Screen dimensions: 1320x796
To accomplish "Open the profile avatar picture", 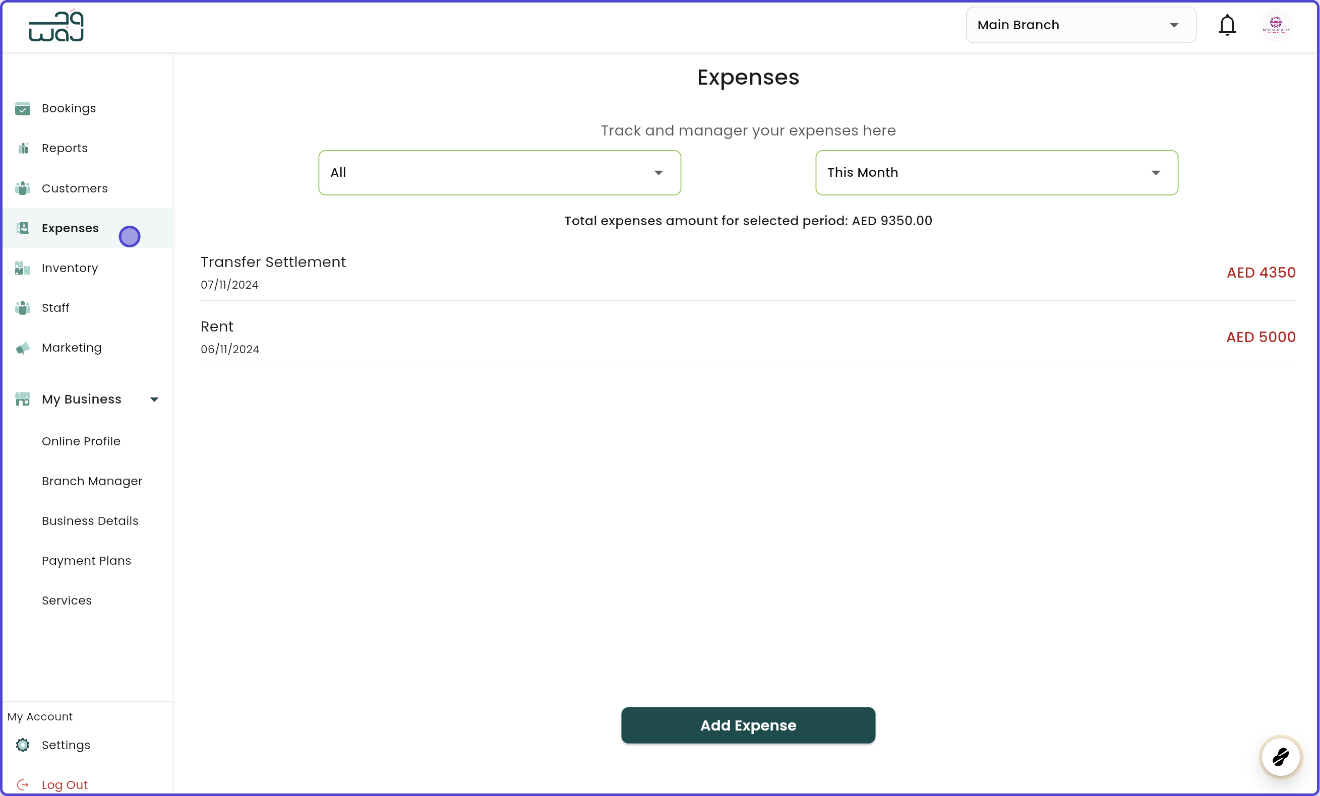I will click(x=1277, y=25).
